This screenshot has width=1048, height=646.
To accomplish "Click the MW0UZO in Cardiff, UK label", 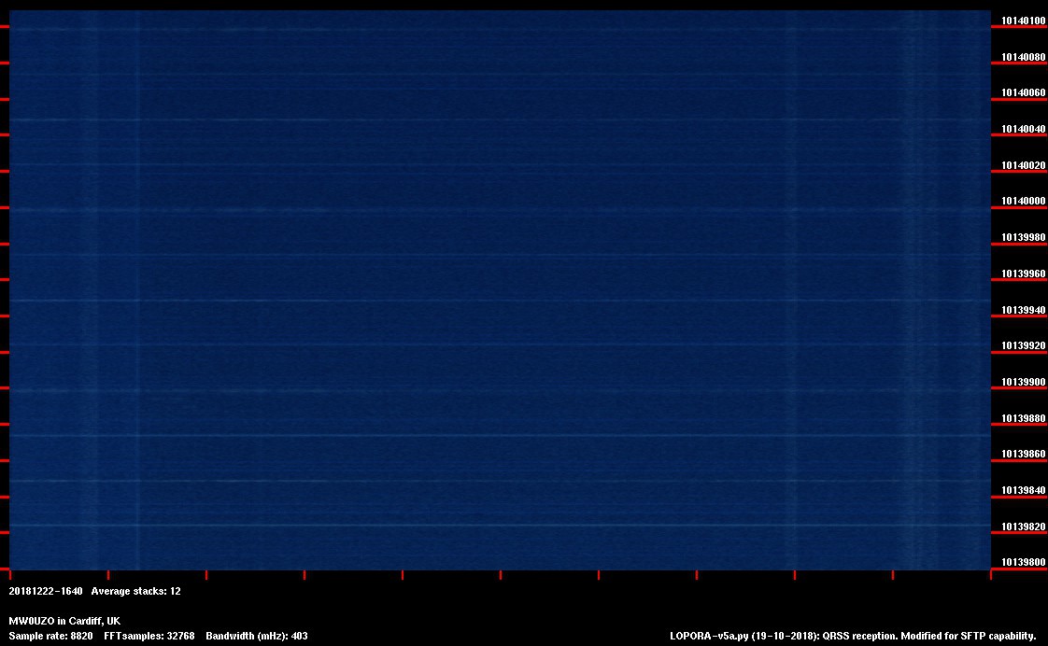I will click(x=64, y=621).
